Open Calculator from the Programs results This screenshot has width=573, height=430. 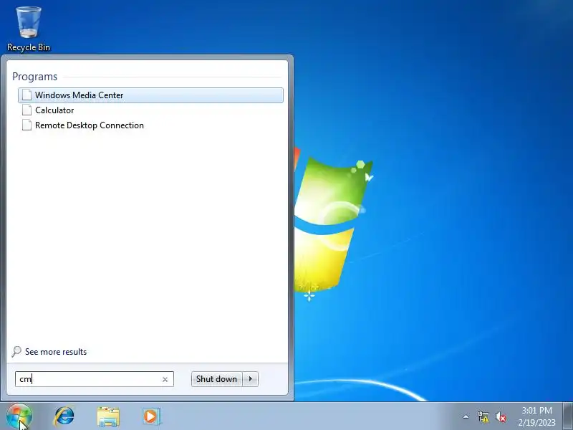tap(150, 110)
